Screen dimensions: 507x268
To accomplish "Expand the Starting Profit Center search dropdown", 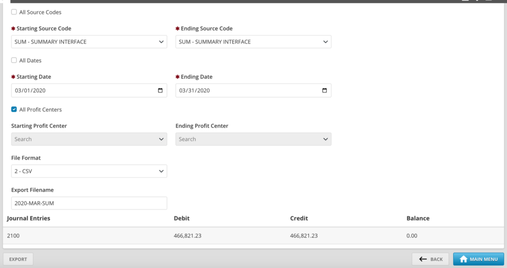I will (x=89, y=139).
